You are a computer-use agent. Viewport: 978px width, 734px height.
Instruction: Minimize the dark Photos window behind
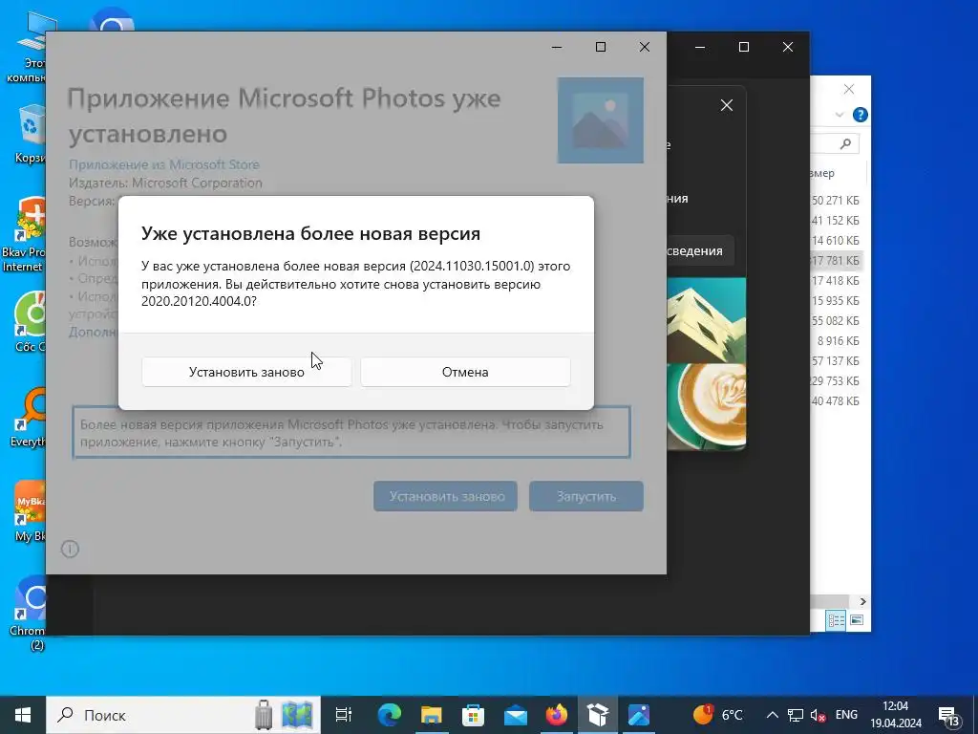(700, 47)
